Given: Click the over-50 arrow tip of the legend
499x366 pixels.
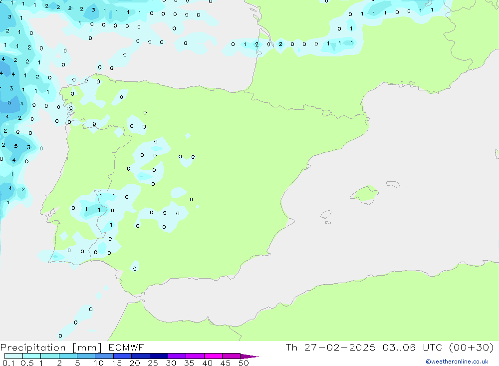Looking at the screenshot, I should [x=249, y=356].
